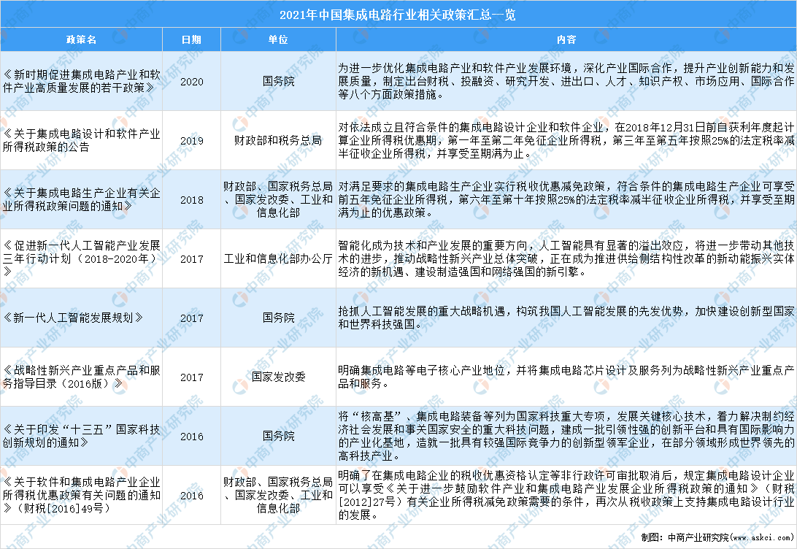Click "国务院" in the 新一代人工智能发展规划 row
797x549 pixels.
point(278,318)
